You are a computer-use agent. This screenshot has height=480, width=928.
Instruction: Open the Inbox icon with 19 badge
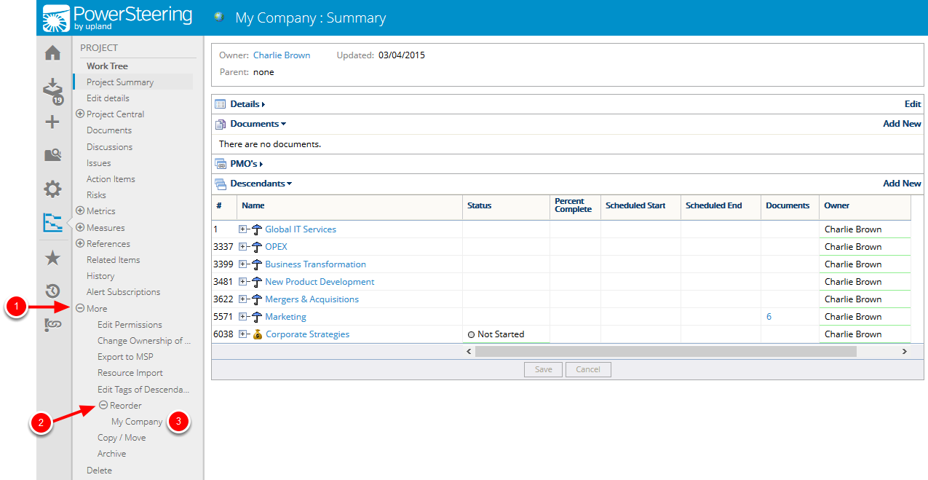53,90
